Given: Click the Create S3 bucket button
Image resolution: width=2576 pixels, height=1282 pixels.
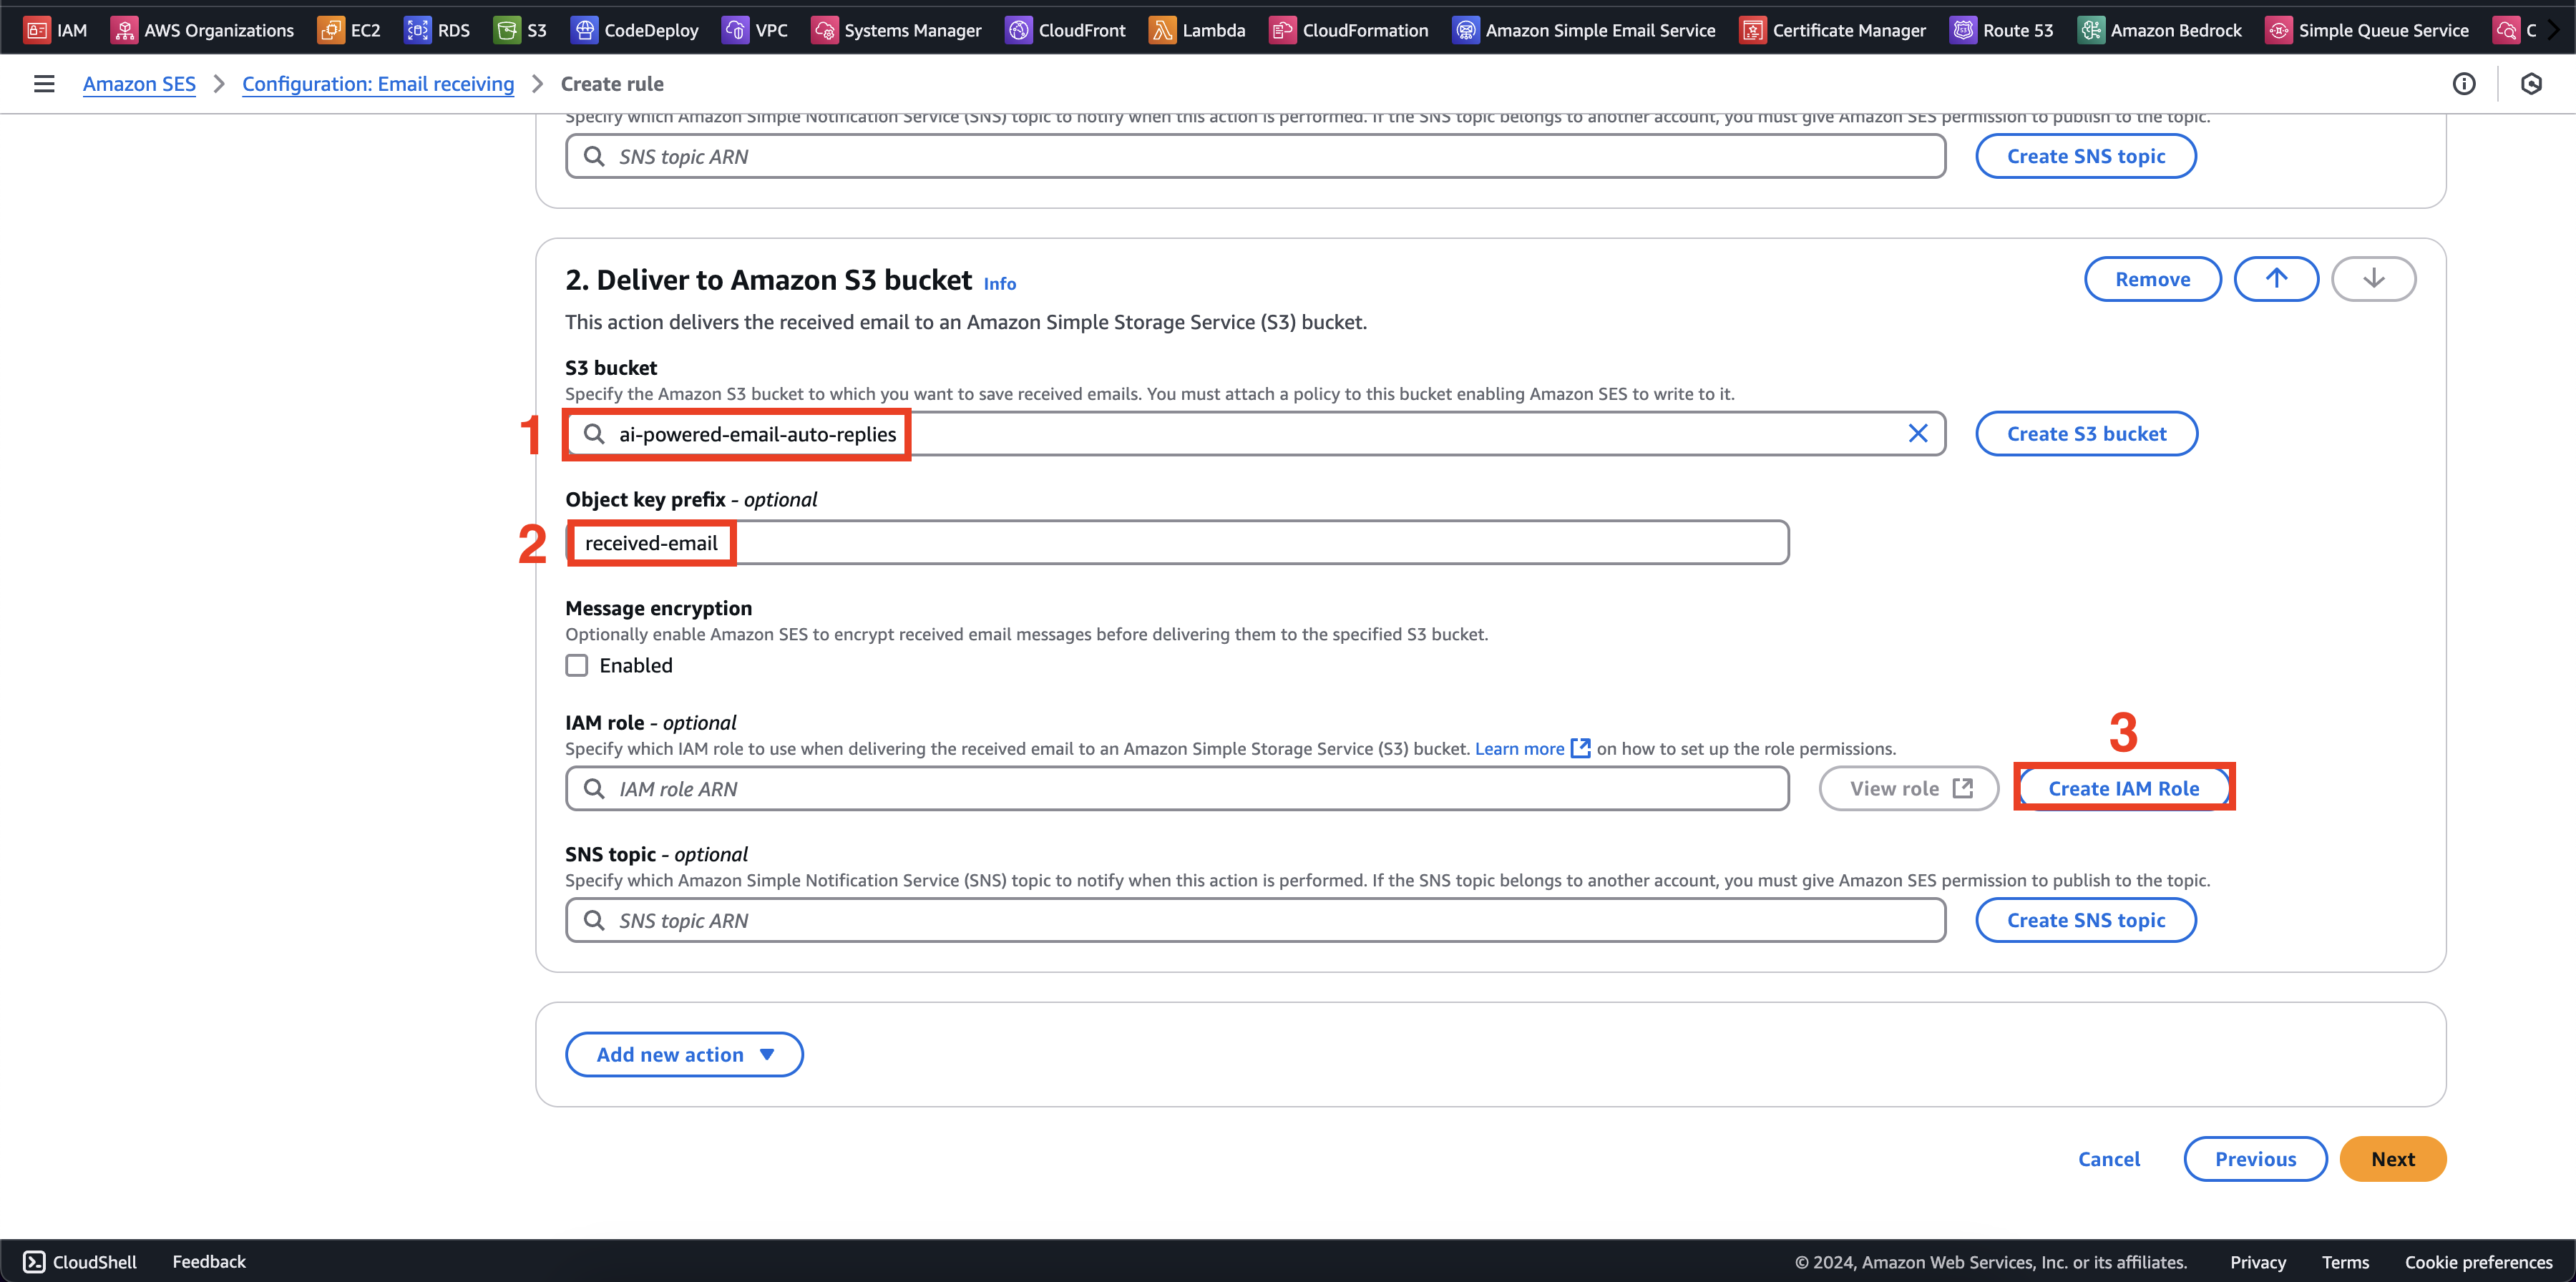Looking at the screenshot, I should click(x=2085, y=434).
